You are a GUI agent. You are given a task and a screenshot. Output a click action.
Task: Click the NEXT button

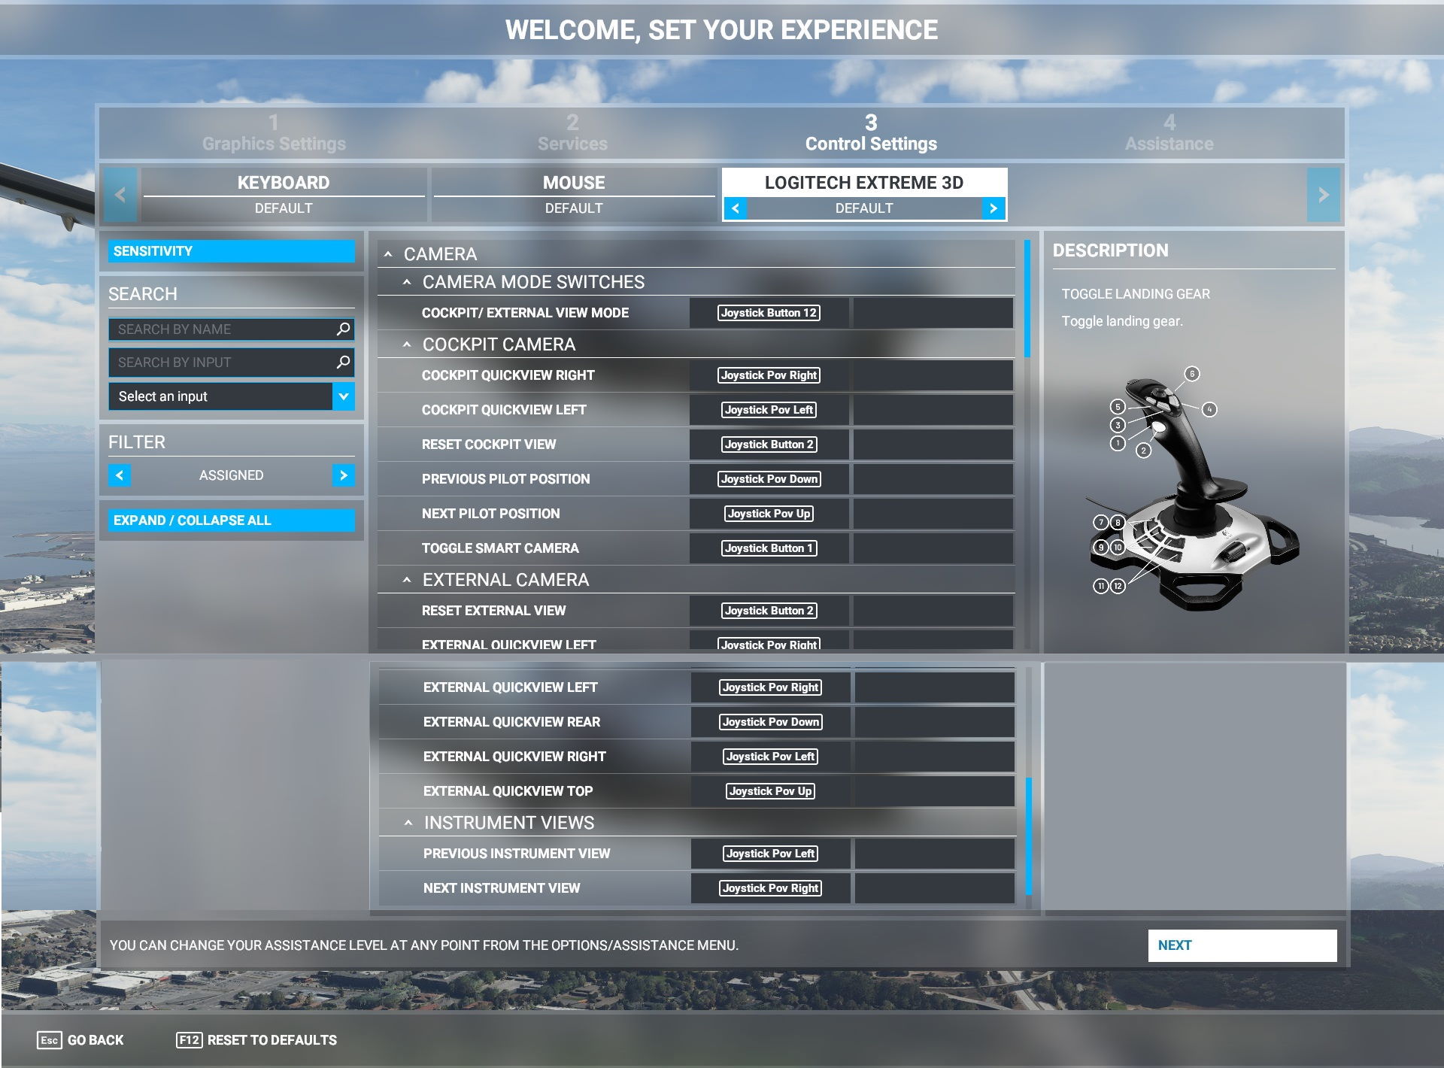click(1242, 945)
